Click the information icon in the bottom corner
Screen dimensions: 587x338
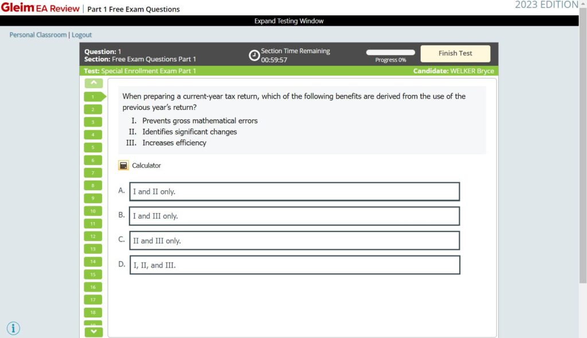point(13,328)
